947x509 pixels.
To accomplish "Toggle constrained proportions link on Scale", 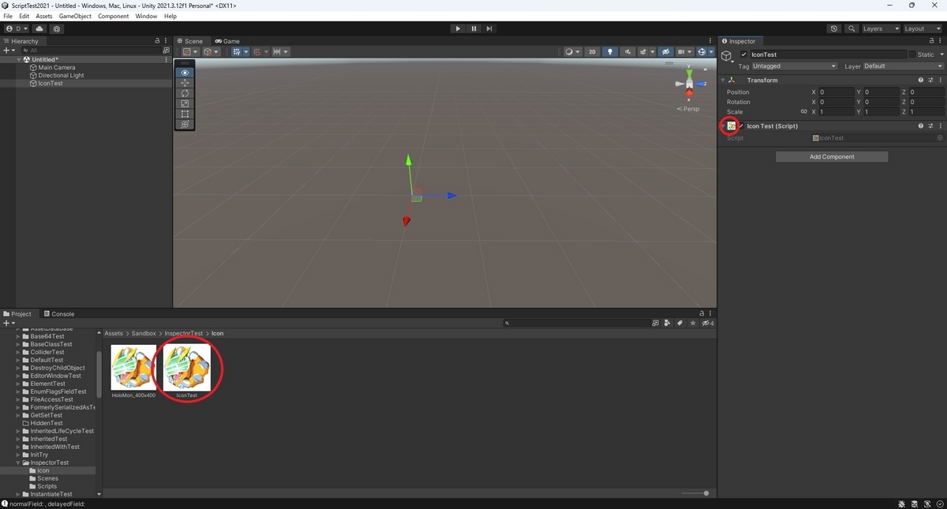I will [x=804, y=111].
